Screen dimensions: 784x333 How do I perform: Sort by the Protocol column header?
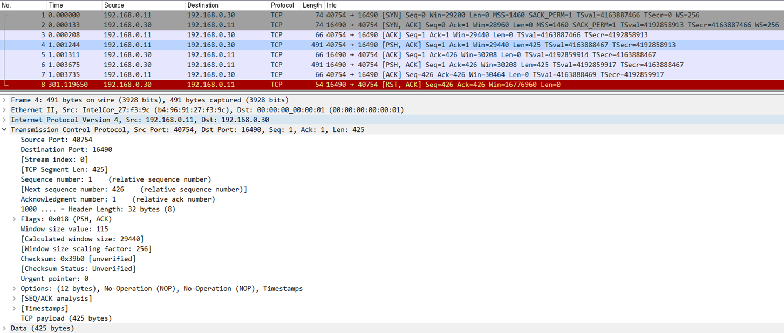click(x=282, y=5)
